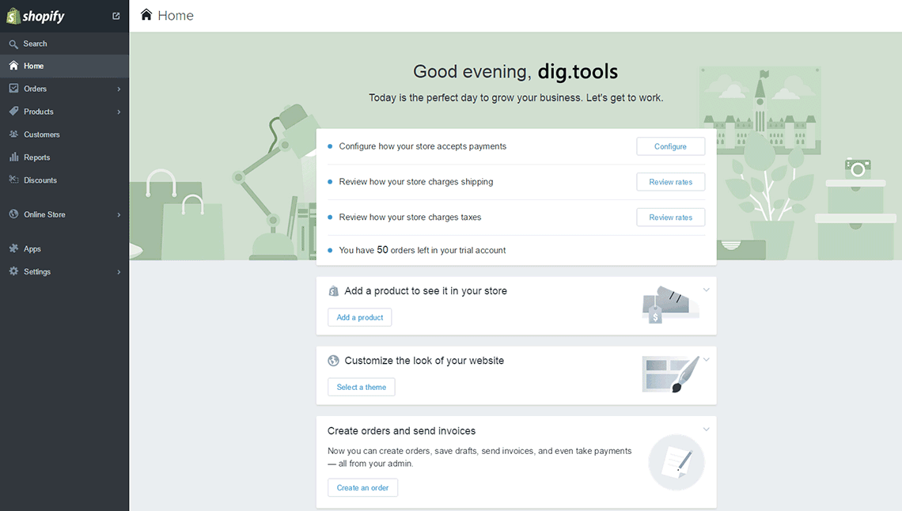
Task: Open the Online Store menu item
Action: point(44,215)
